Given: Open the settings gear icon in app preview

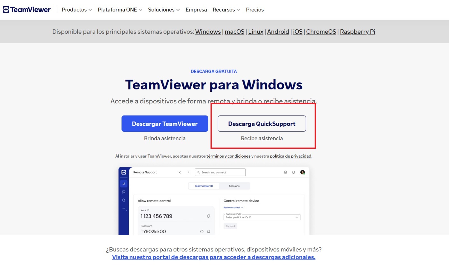Looking at the screenshot, I should pos(285,172).
